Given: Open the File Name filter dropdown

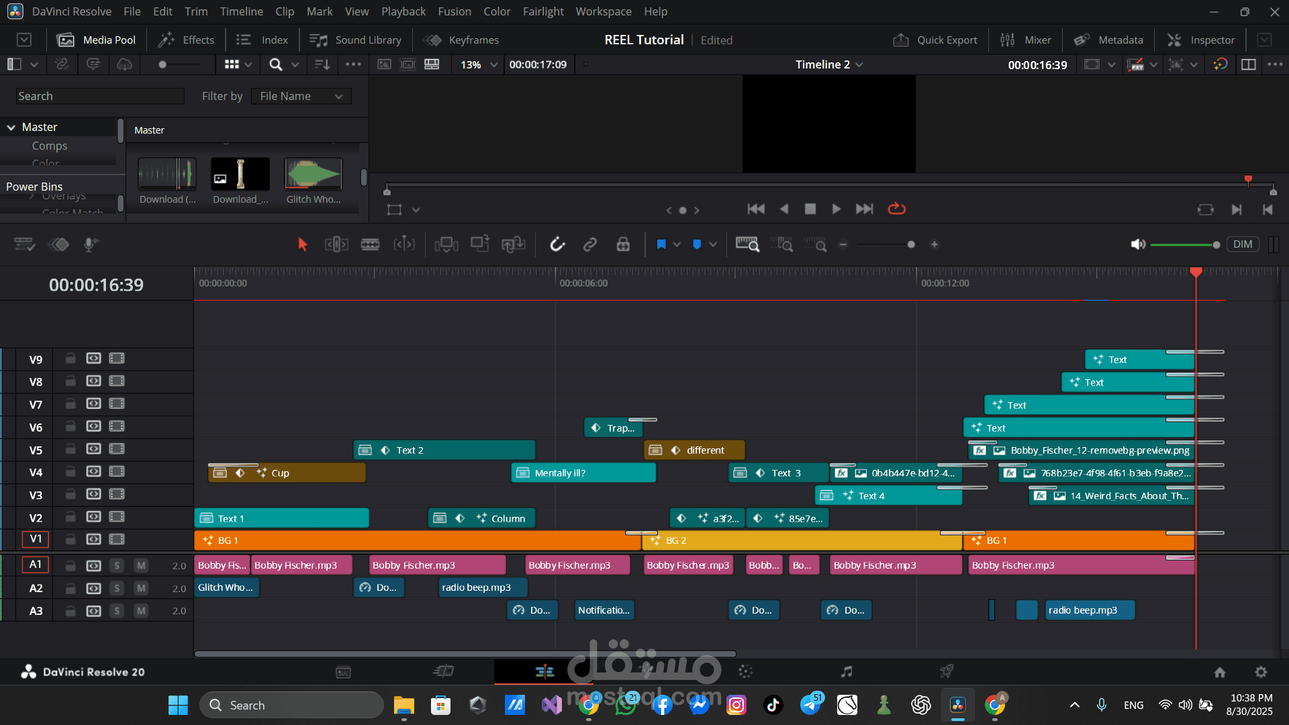Looking at the screenshot, I should [x=301, y=96].
